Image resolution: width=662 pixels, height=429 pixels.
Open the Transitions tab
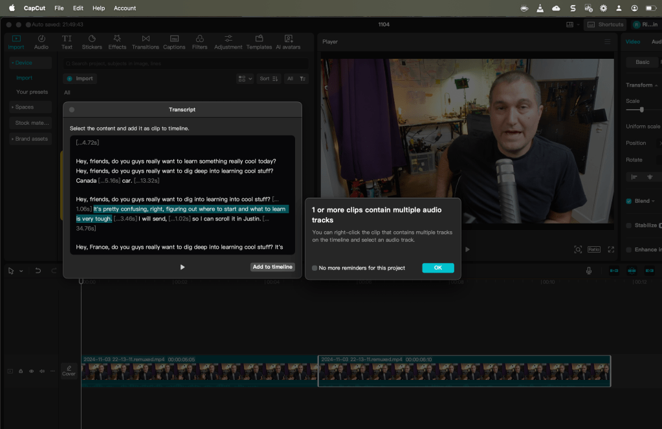tap(145, 42)
